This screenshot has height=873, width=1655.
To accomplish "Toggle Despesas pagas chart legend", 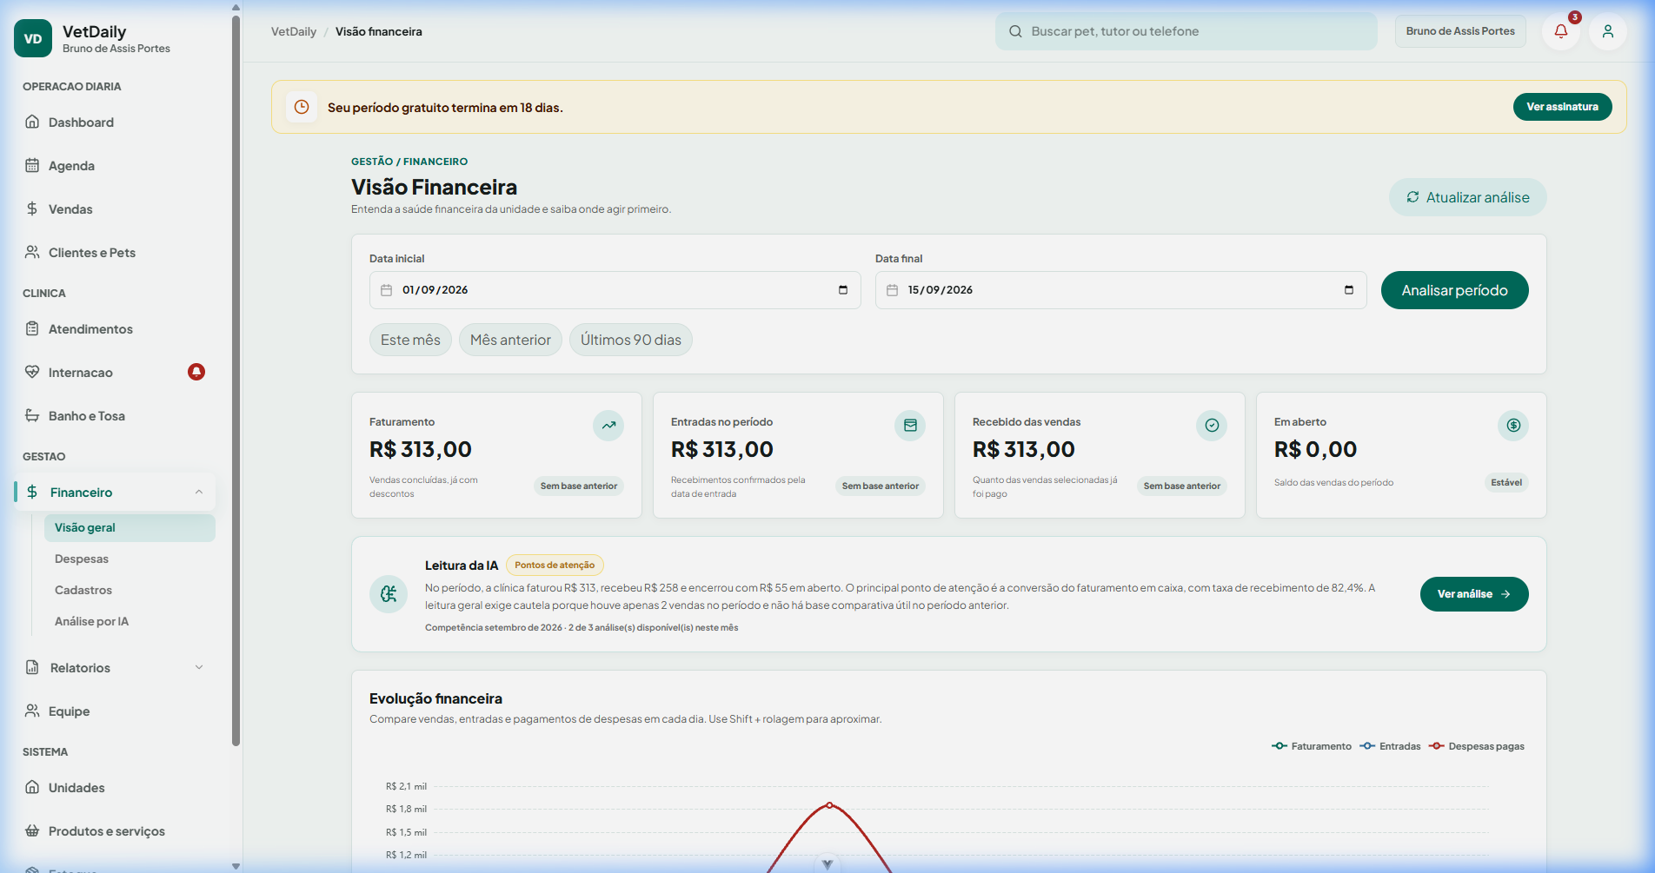I will pos(1477,746).
